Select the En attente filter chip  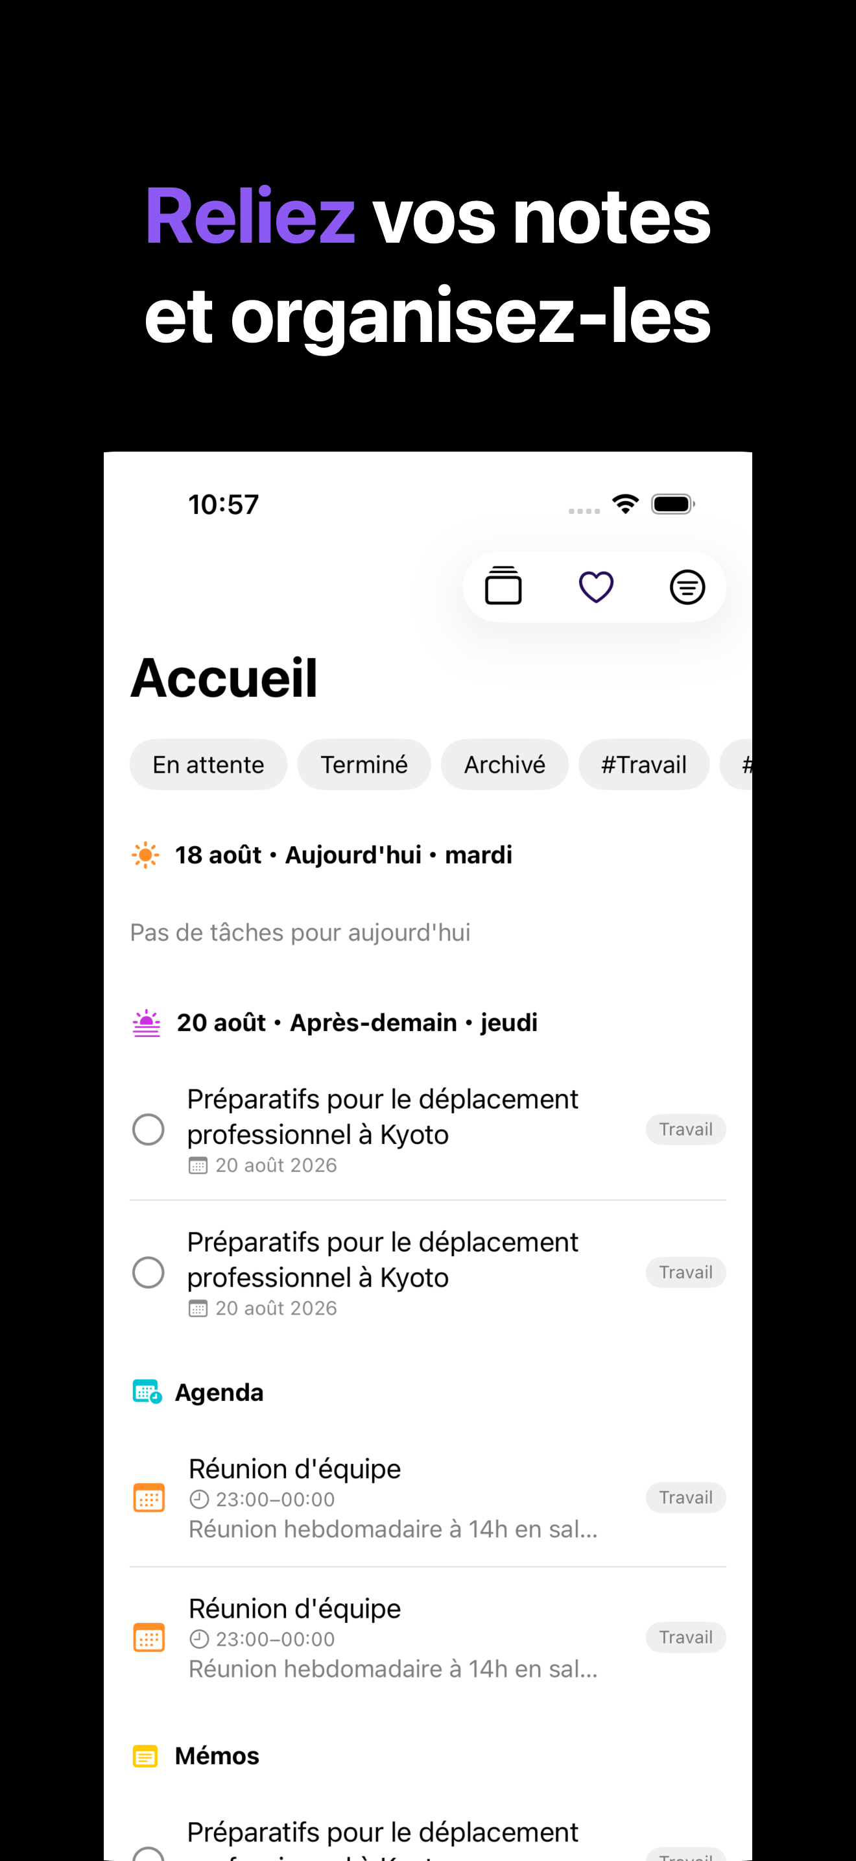coord(209,764)
